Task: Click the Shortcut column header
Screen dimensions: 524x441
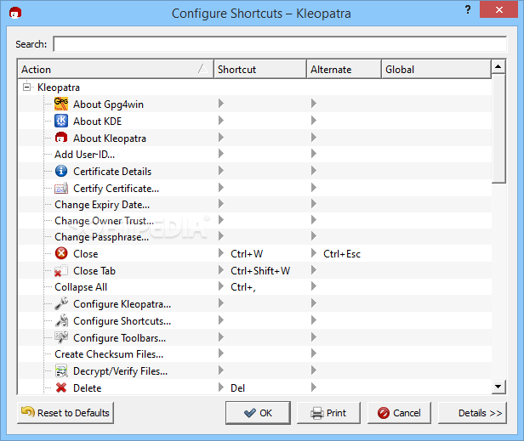Action: 260,69
